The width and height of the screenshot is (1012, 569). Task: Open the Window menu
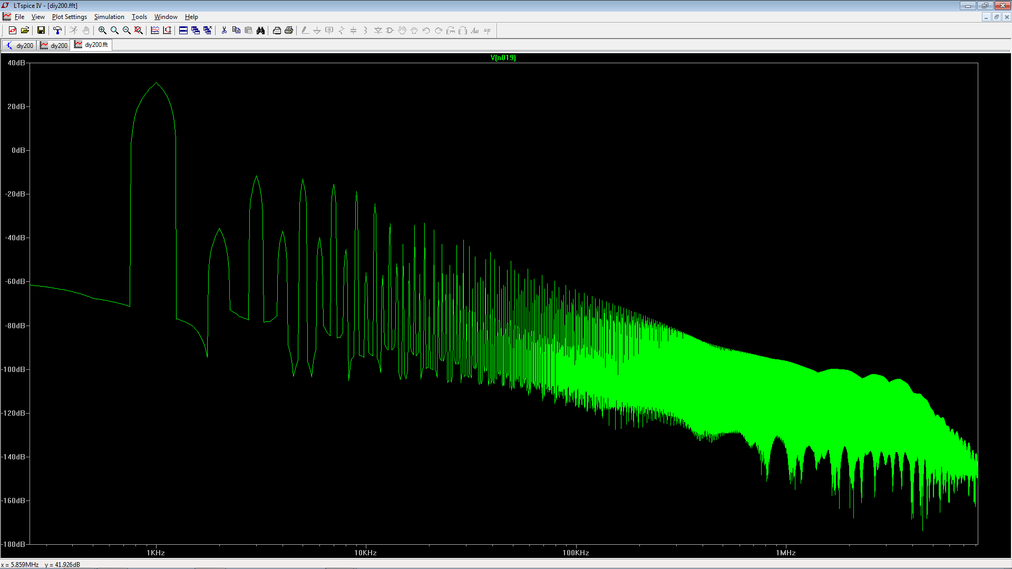[166, 17]
